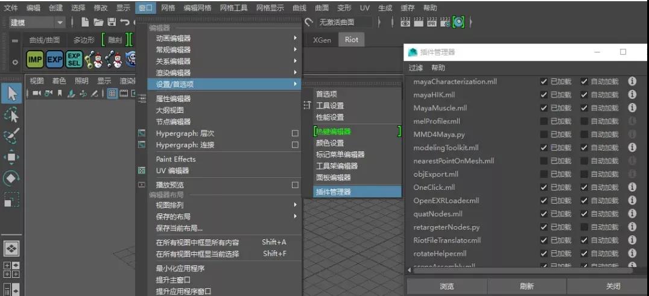Screen dimensions: 649x296
Task: Click the 浏览 browse button
Action: [x=446, y=286]
